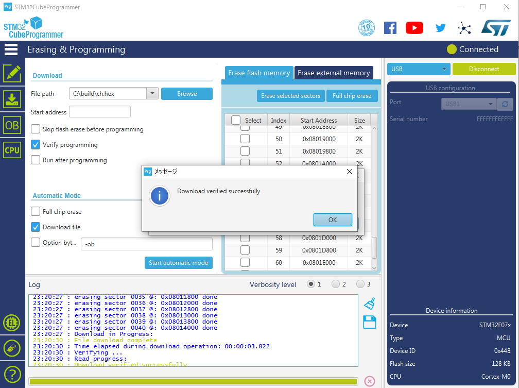Viewport: 519px width, 388px height.
Task: Click the Disconnect button
Action: [x=484, y=69]
